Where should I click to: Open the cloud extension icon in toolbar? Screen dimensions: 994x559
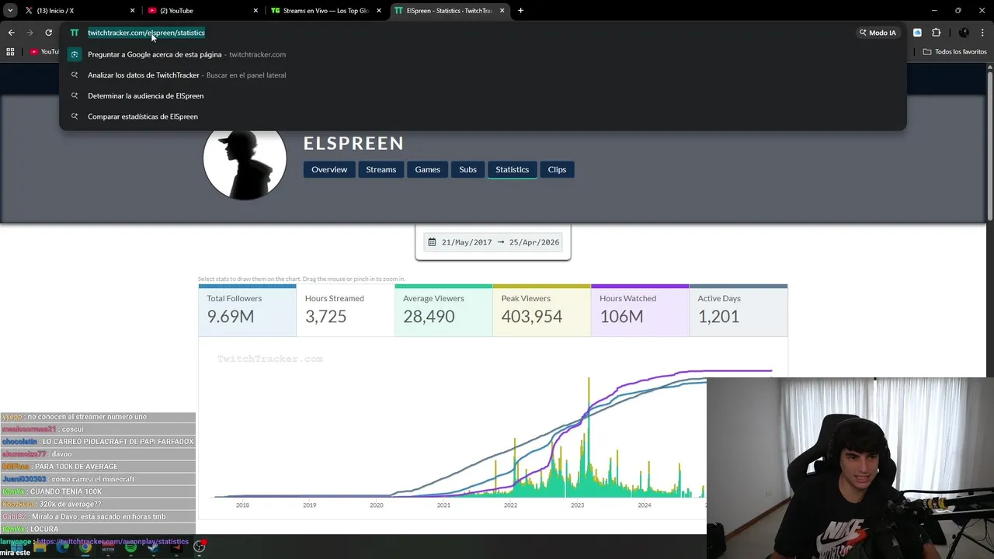[917, 33]
